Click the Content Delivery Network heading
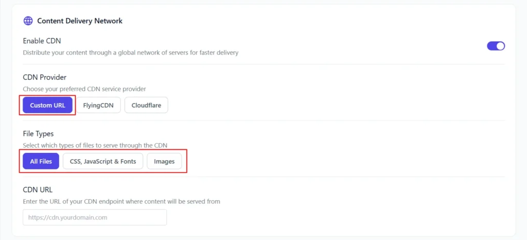This screenshot has width=527, height=240. (x=80, y=21)
